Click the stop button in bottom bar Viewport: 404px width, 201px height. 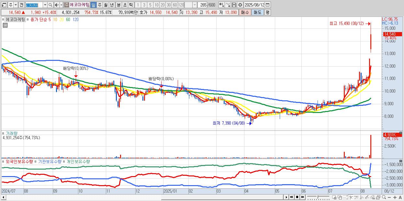(297, 197)
